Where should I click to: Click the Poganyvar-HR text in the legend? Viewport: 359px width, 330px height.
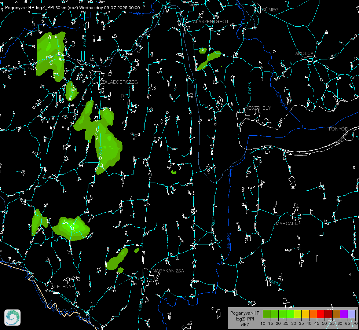245,313
